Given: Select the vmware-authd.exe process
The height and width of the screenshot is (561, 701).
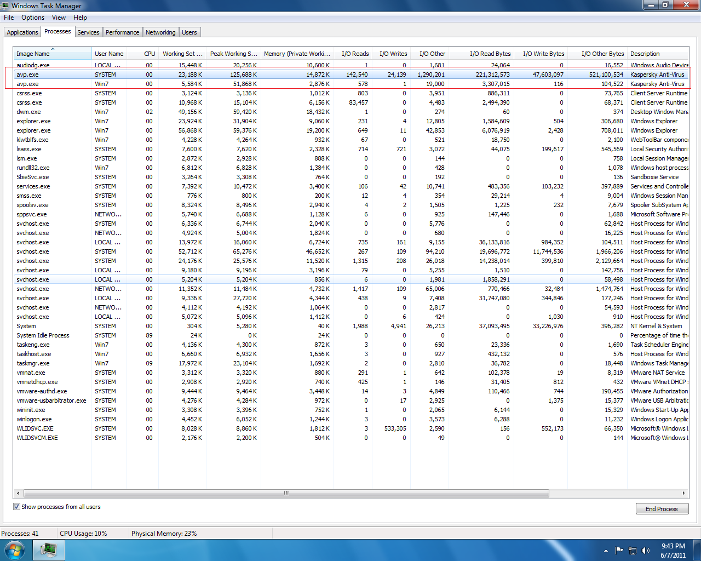Looking at the screenshot, I should [x=351, y=391].
